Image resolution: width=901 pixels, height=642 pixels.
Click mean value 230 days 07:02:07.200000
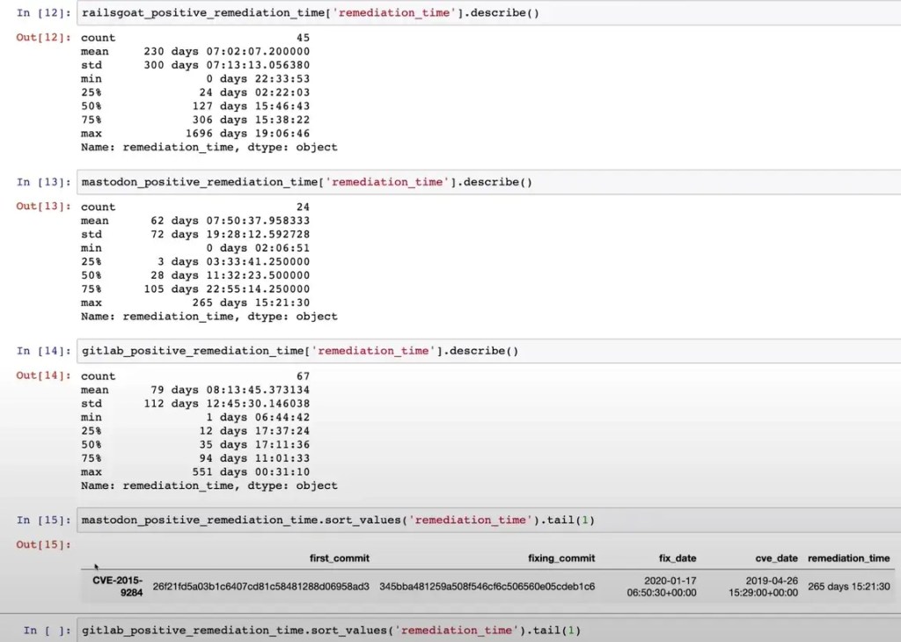pos(226,52)
